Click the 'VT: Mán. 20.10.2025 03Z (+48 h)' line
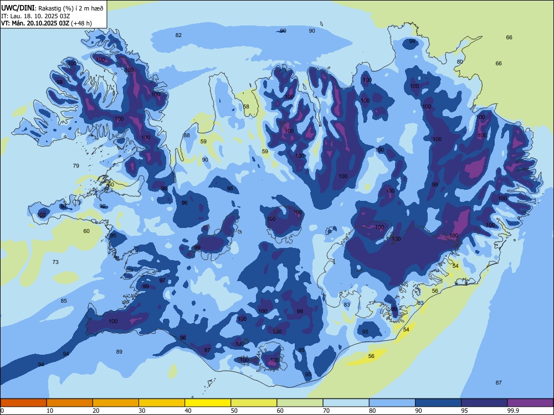Viewport: 554px width, 415px height. pyautogui.click(x=47, y=23)
